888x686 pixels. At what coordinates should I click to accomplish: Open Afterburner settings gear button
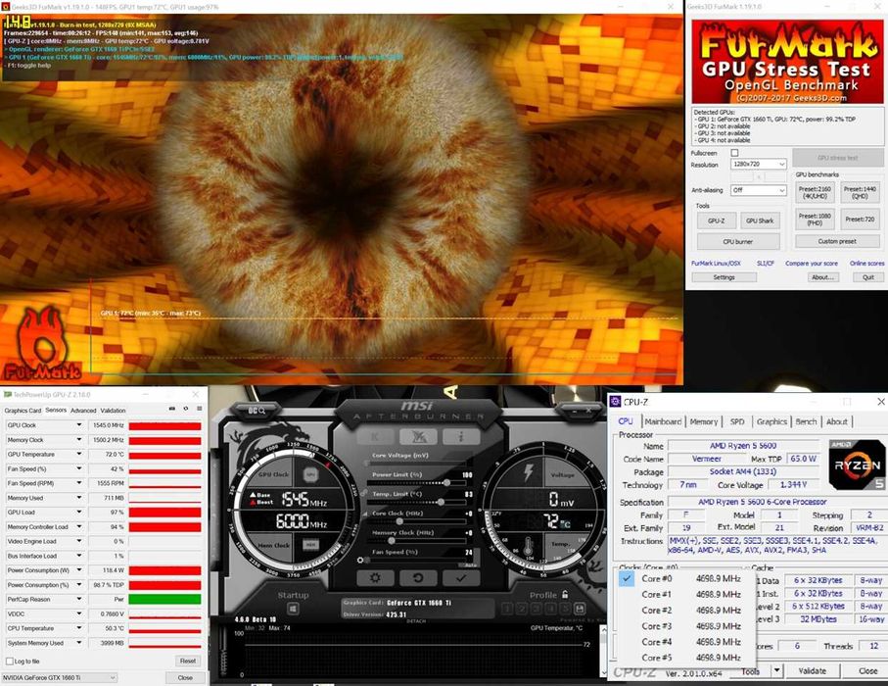[x=374, y=578]
